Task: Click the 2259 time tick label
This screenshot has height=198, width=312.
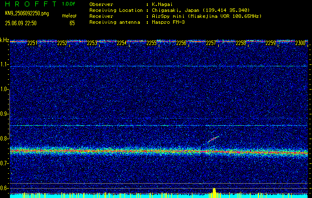Action: click(x=271, y=43)
